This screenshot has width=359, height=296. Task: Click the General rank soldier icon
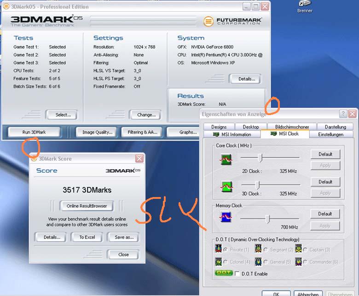tap(258, 261)
